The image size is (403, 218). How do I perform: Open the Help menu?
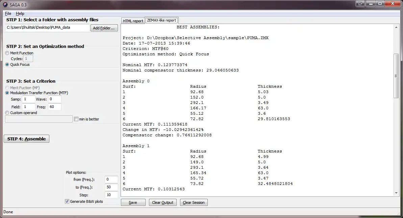pos(20,13)
